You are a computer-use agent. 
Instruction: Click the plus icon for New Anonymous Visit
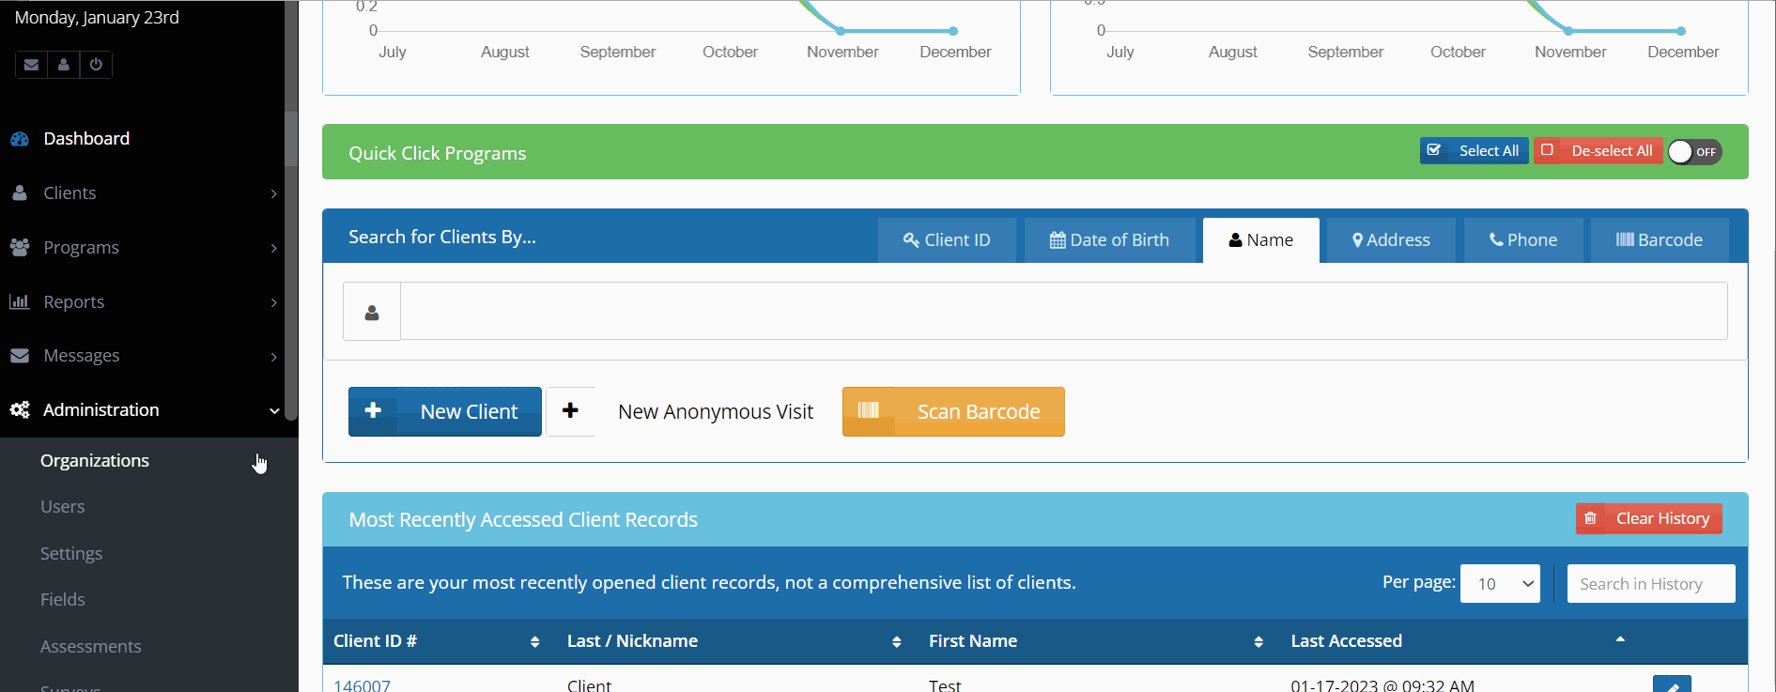[x=570, y=411]
